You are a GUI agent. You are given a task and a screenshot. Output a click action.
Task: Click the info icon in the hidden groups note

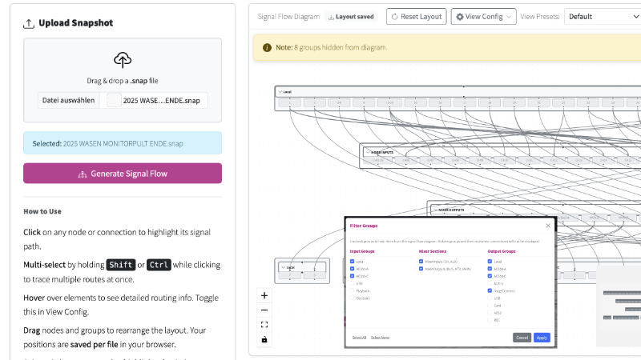click(x=267, y=47)
